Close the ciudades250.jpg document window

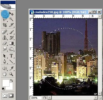coord(99,12)
